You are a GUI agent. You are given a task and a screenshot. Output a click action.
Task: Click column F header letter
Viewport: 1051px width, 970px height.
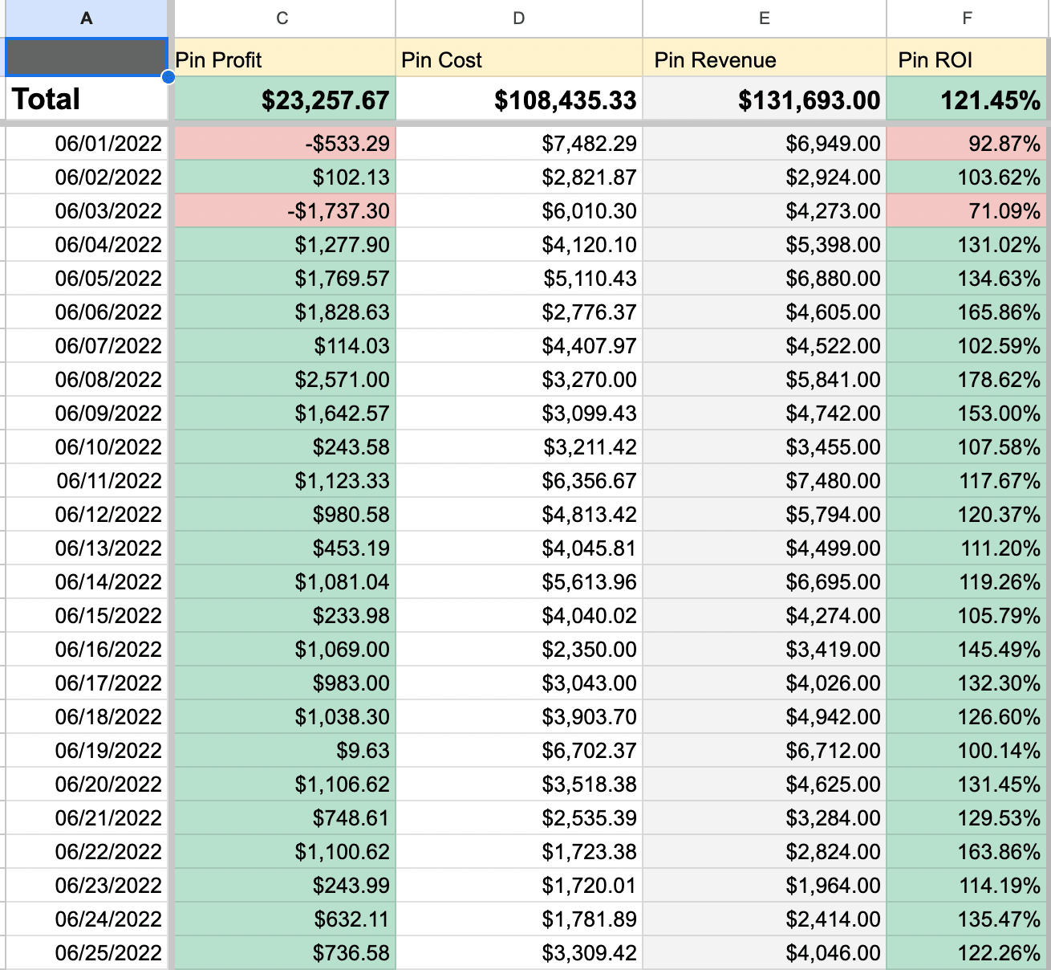click(x=968, y=18)
